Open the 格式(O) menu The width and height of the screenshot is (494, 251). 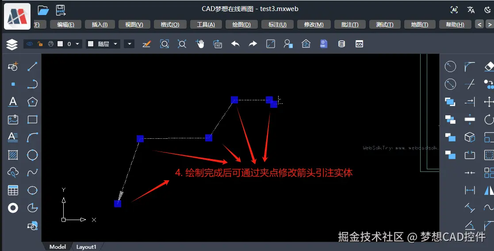coord(170,25)
